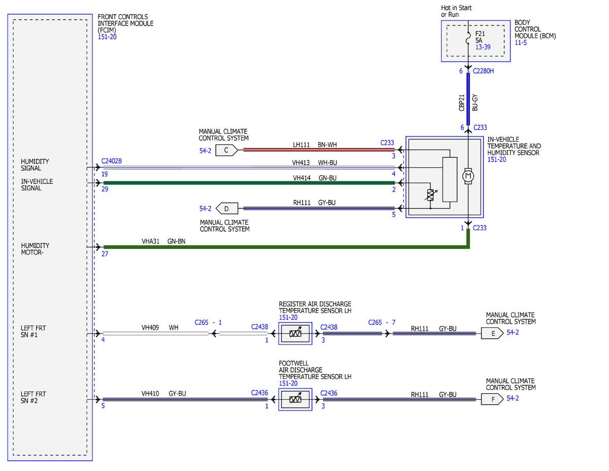The width and height of the screenshot is (609, 471).
Task: Open 54-2 link beside connector C
Action: [x=206, y=151]
